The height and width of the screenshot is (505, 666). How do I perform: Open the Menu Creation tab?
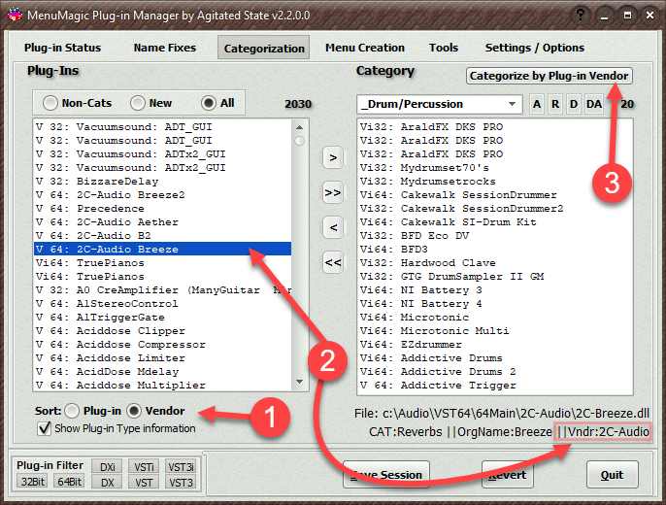point(365,48)
